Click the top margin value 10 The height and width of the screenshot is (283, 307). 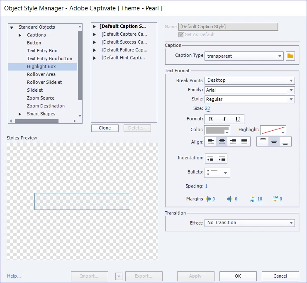pos(260,199)
